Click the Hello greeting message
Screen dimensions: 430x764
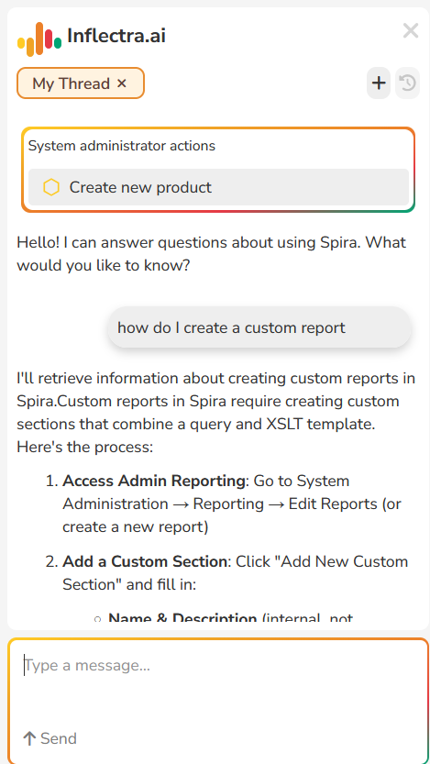click(212, 254)
